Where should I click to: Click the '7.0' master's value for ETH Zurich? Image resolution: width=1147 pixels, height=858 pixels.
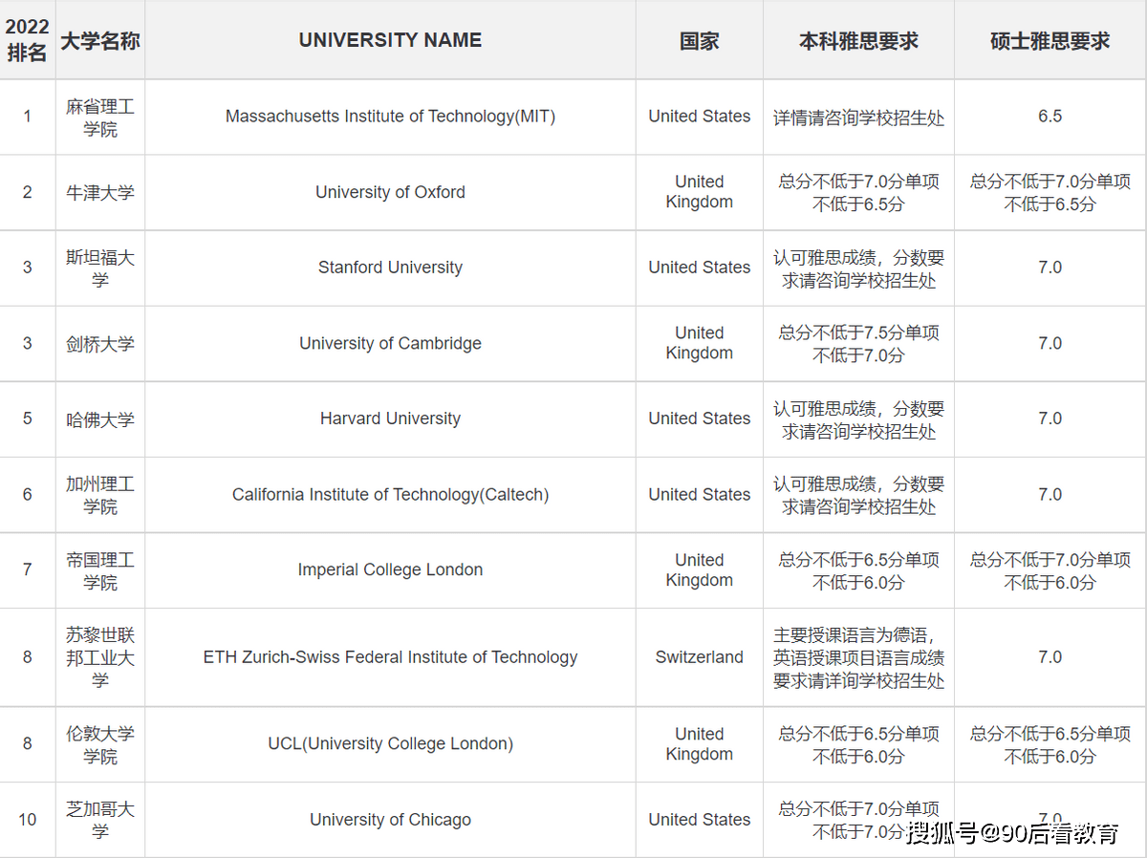pos(1050,657)
